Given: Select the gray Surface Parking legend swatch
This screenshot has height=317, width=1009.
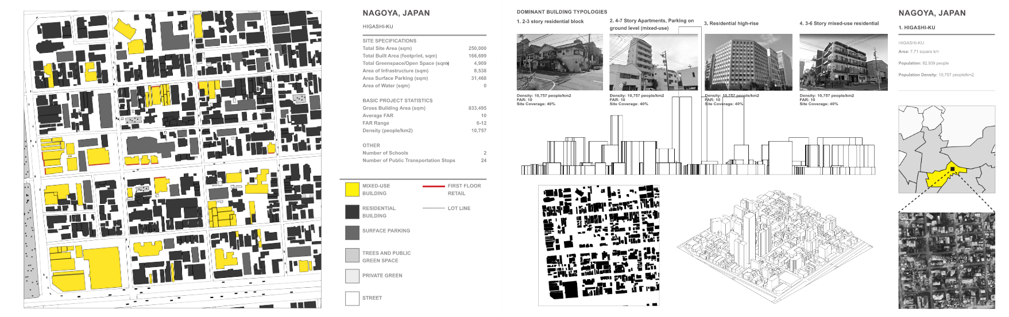Looking at the screenshot, I should [x=352, y=233].
